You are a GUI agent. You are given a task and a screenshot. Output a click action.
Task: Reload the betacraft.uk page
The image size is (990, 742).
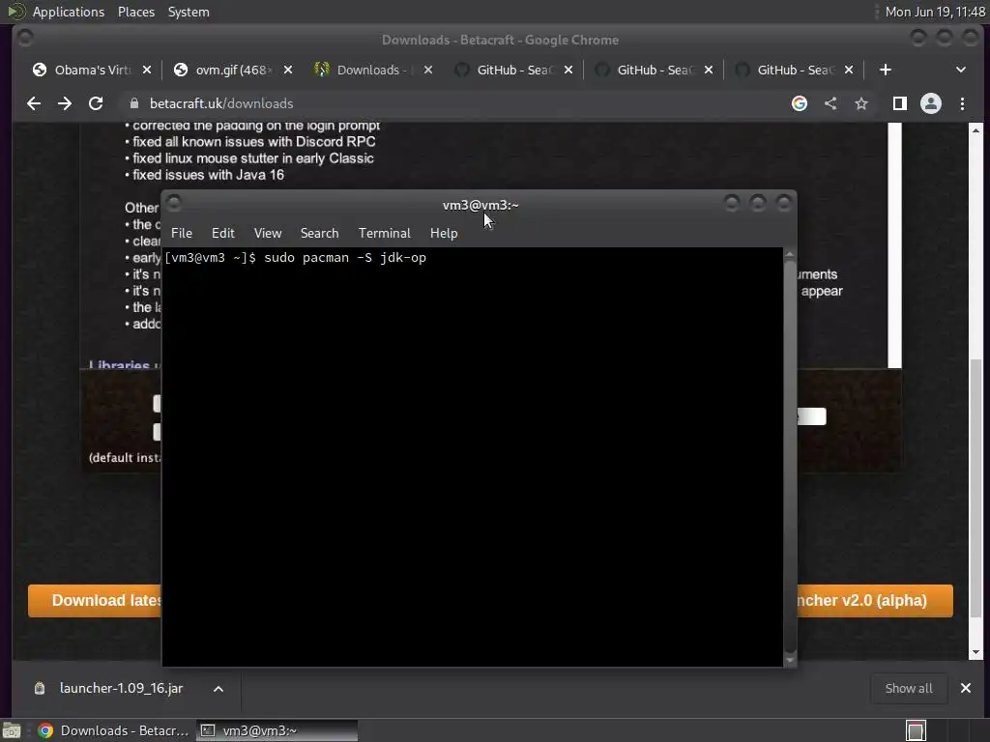96,103
